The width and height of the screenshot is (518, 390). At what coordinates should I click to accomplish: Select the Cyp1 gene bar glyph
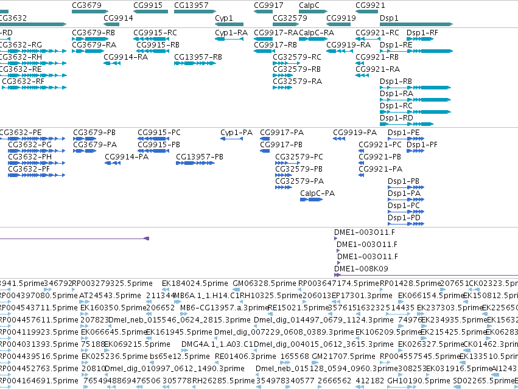click(229, 24)
